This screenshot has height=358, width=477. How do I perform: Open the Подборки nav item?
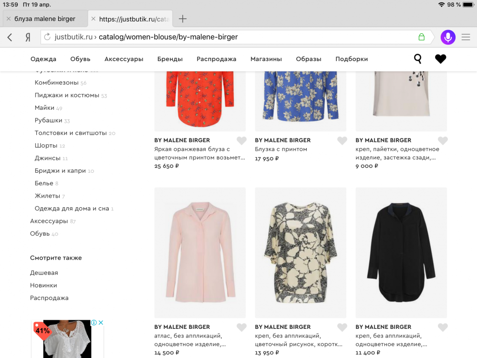[352, 59]
